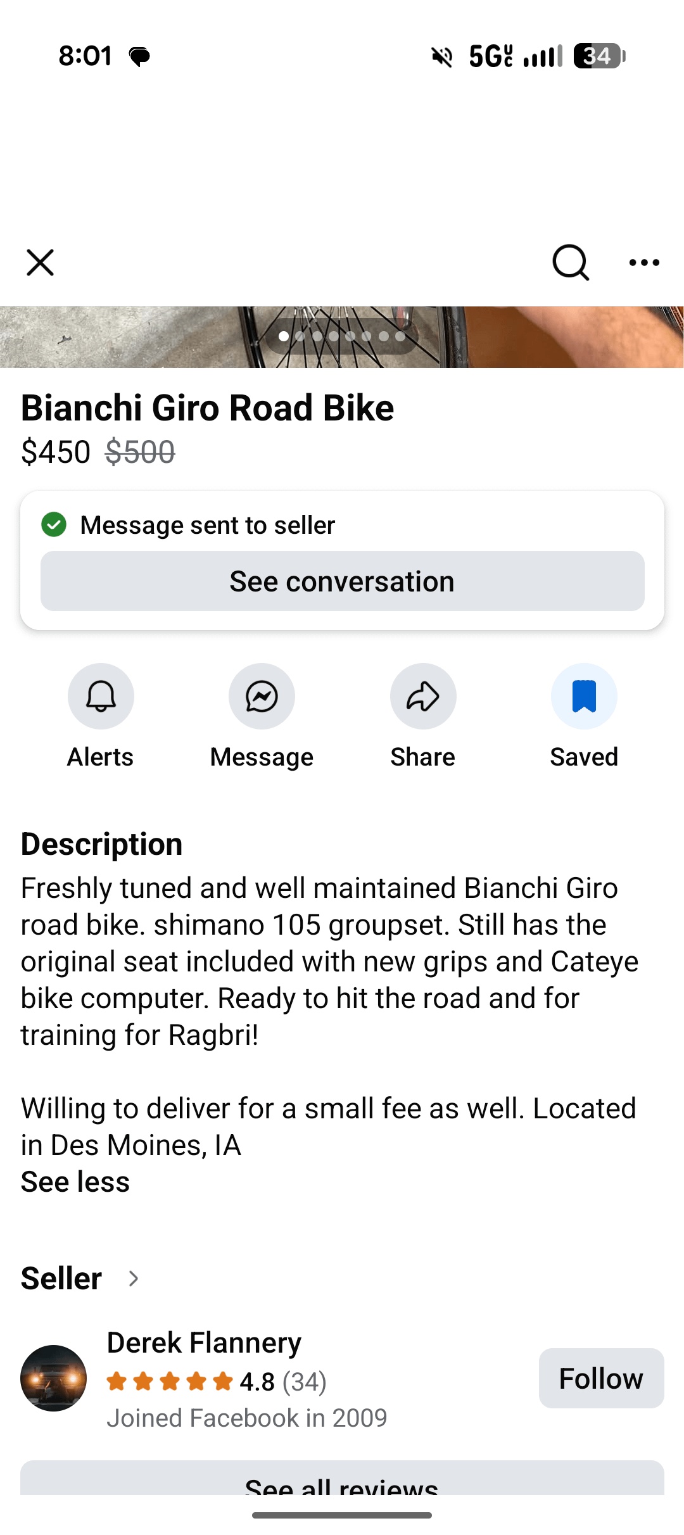
Task: Collapse description with See less
Action: (75, 1182)
